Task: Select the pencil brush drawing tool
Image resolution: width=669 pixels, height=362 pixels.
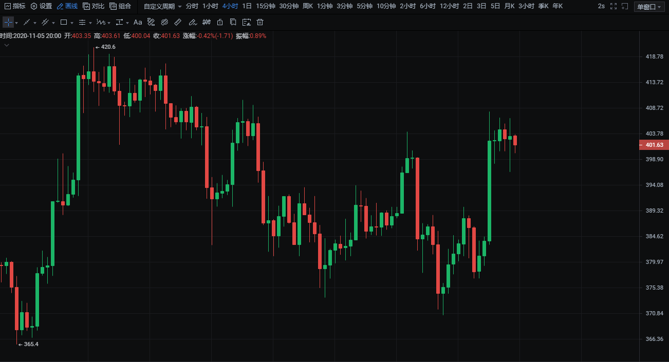Action: (192, 23)
